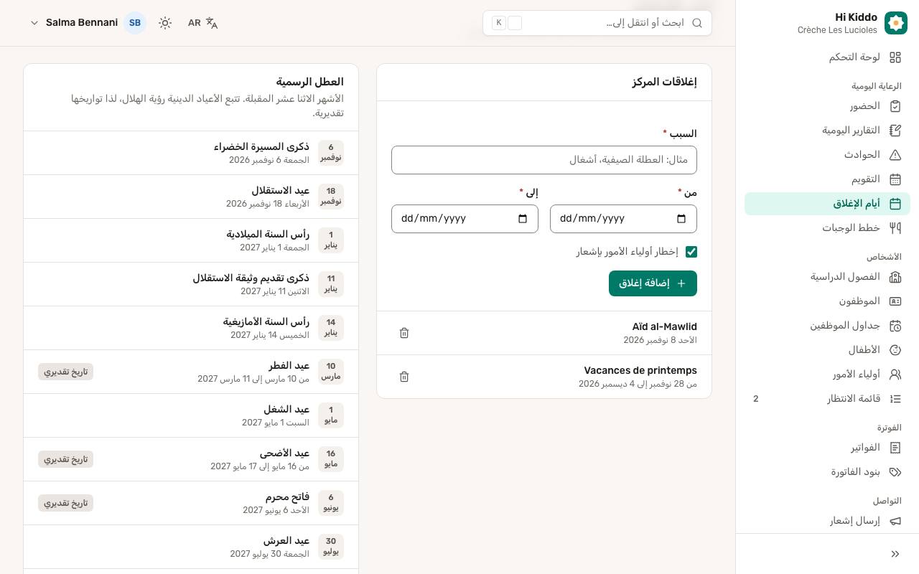Click the رأس السنة الأمازيغية holiday entry

pyautogui.click(x=191, y=328)
